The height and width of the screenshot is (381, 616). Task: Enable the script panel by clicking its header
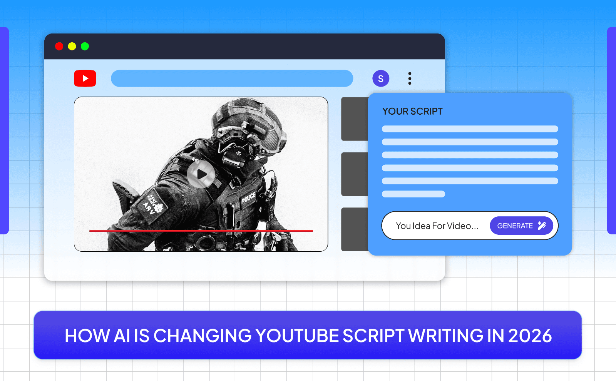click(x=412, y=111)
